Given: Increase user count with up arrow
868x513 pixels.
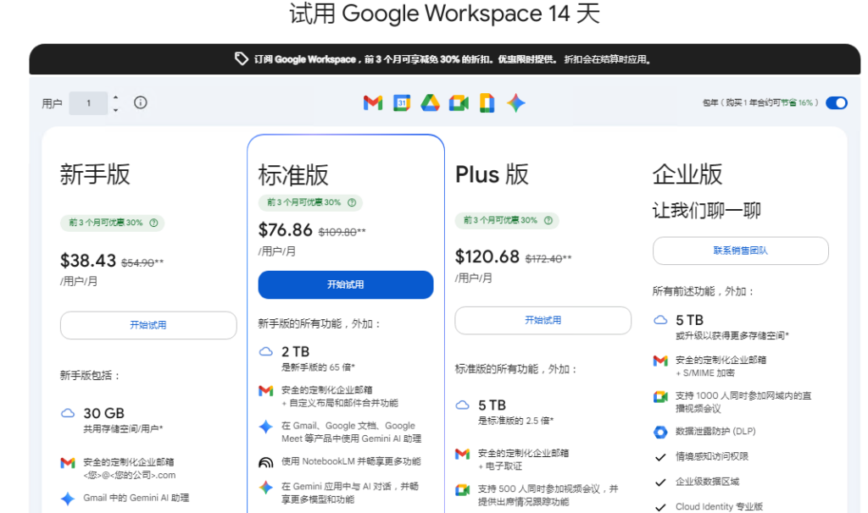Looking at the screenshot, I should [x=116, y=97].
